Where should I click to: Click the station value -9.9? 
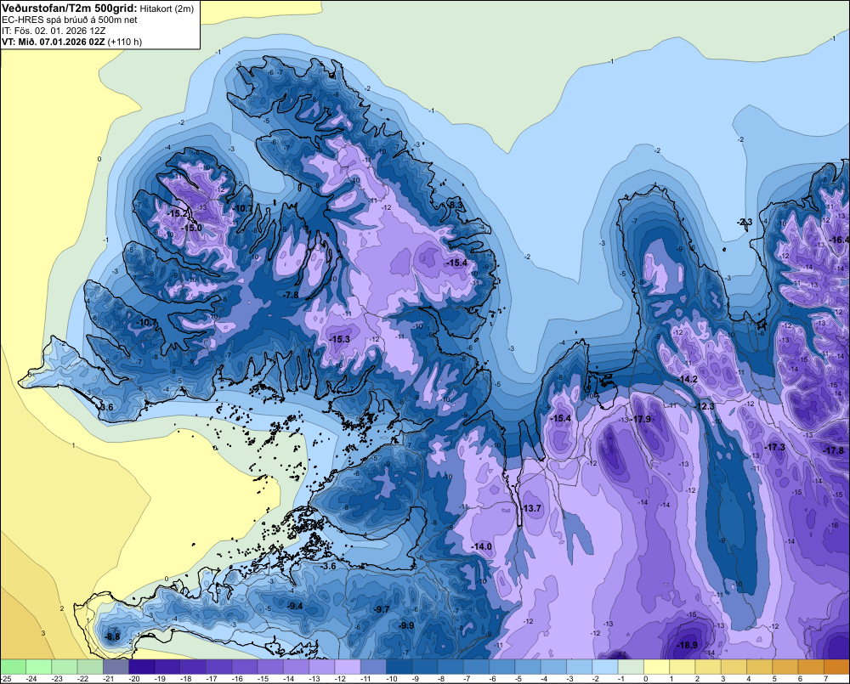click(x=406, y=625)
